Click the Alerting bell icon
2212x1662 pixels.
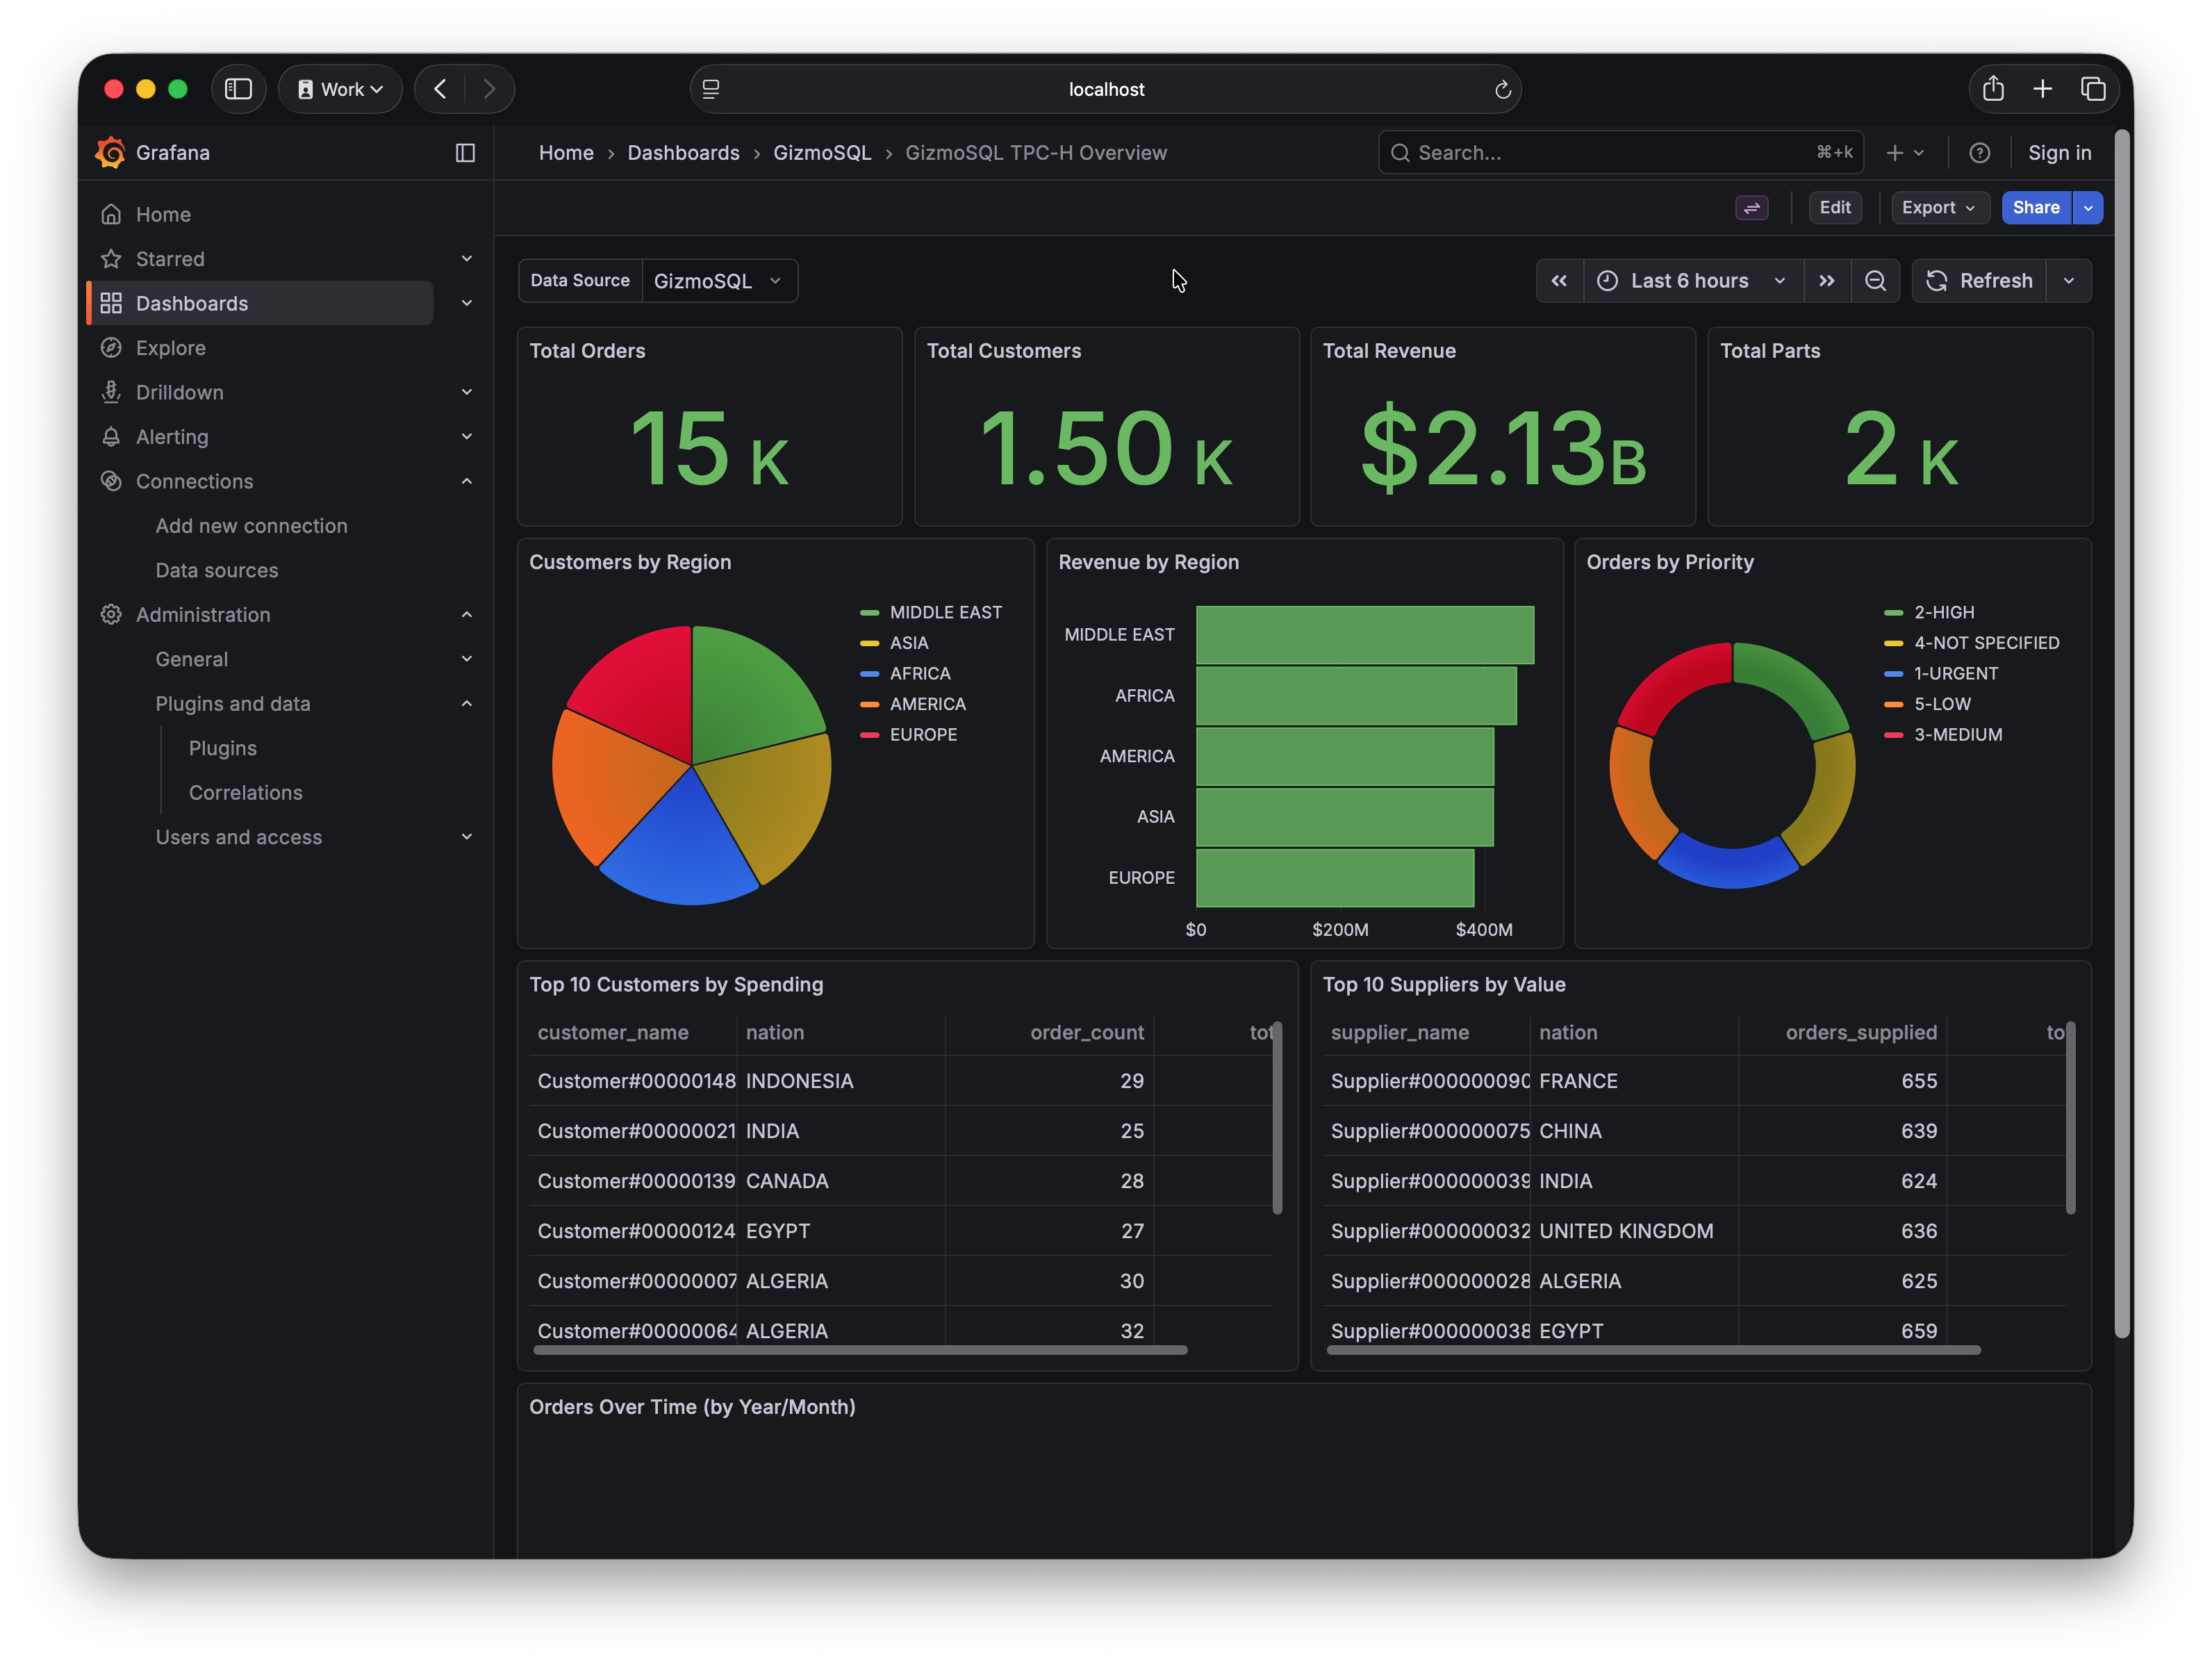pos(111,437)
